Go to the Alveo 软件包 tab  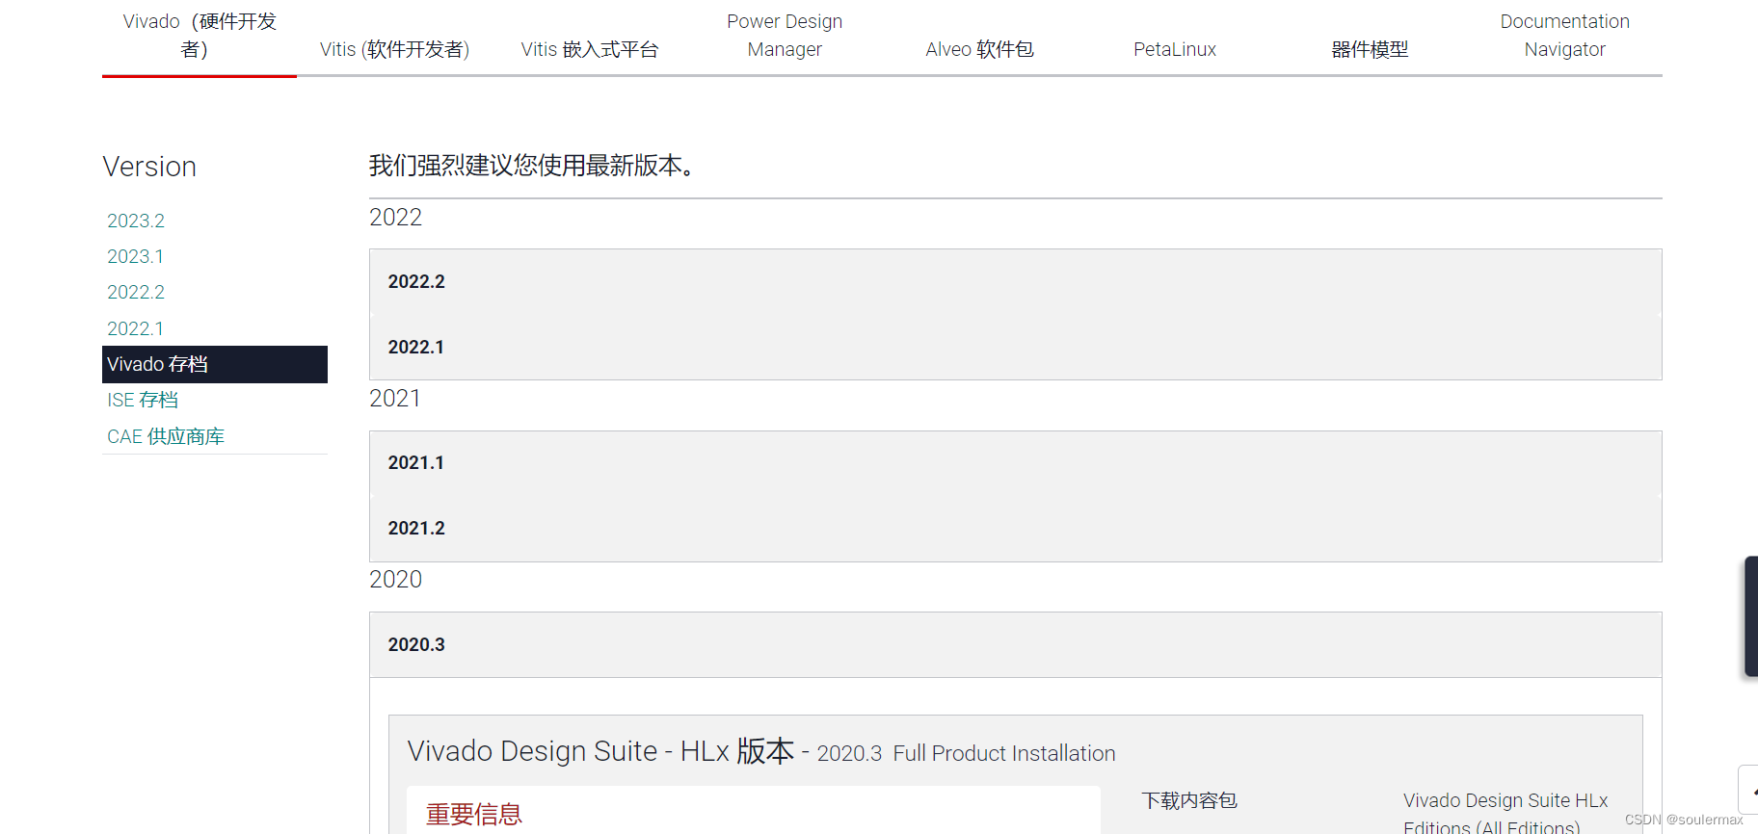979,49
